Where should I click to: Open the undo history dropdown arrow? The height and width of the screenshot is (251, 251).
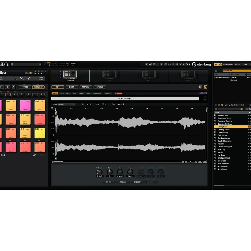click(x=184, y=64)
